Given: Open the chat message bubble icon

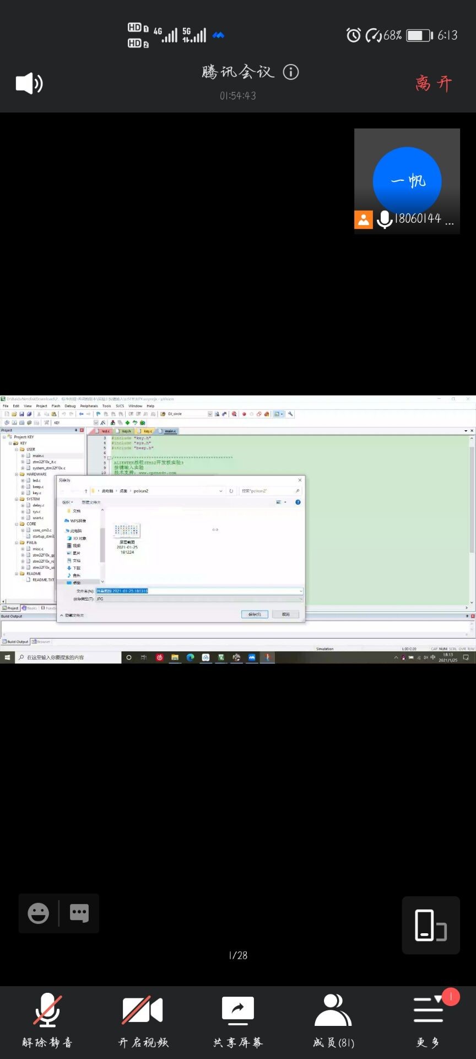Looking at the screenshot, I should click(x=79, y=913).
